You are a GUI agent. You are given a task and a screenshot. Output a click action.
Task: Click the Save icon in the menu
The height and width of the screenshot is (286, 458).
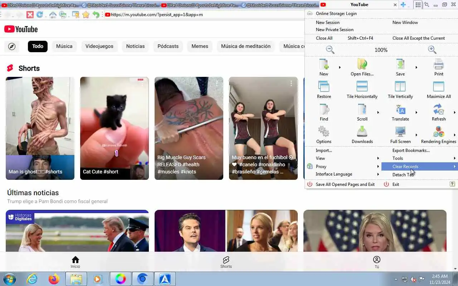400,64
